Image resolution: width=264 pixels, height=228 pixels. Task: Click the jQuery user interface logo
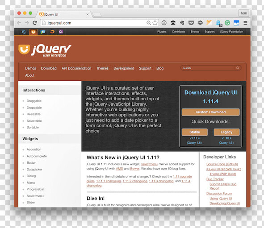click(45, 50)
